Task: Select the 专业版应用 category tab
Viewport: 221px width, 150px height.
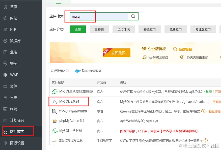Action: click(x=203, y=29)
